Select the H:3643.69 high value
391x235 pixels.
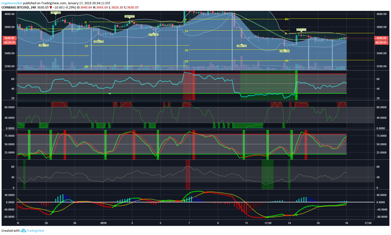[100, 7]
